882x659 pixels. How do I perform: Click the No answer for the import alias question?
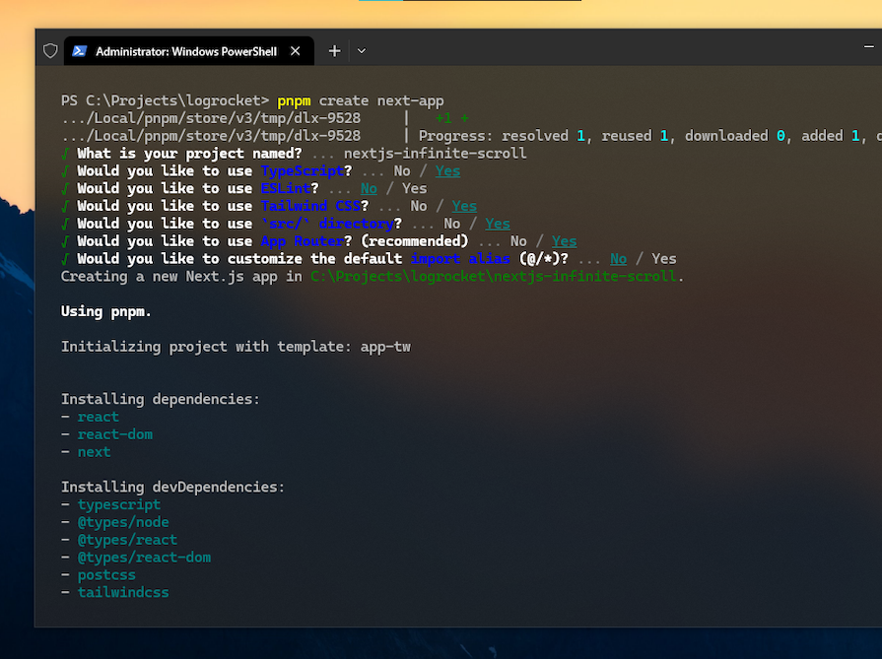point(618,258)
